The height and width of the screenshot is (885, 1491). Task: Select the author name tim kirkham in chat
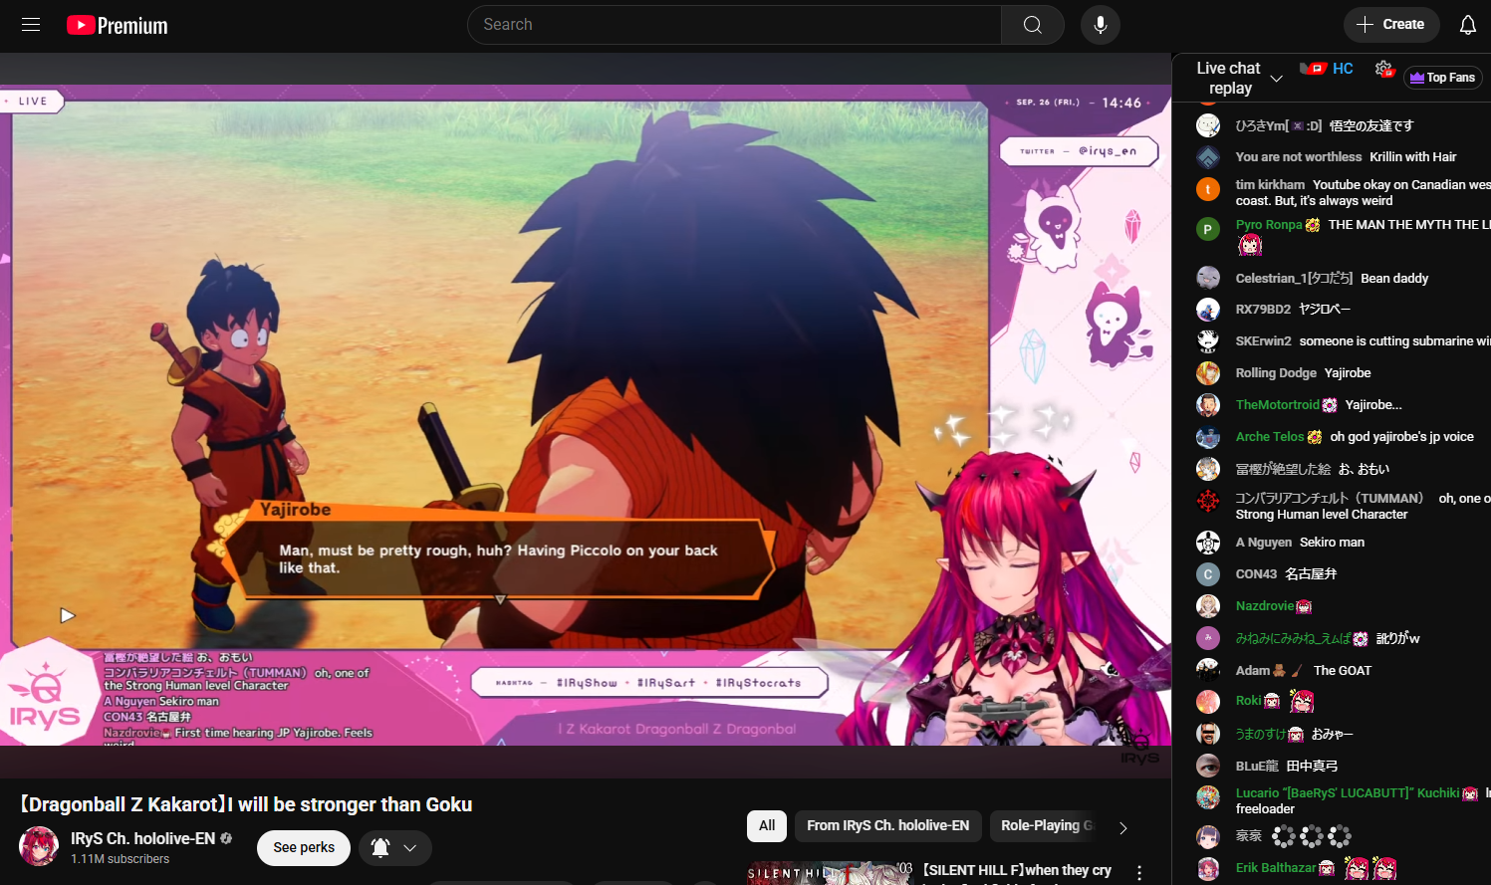click(1270, 185)
